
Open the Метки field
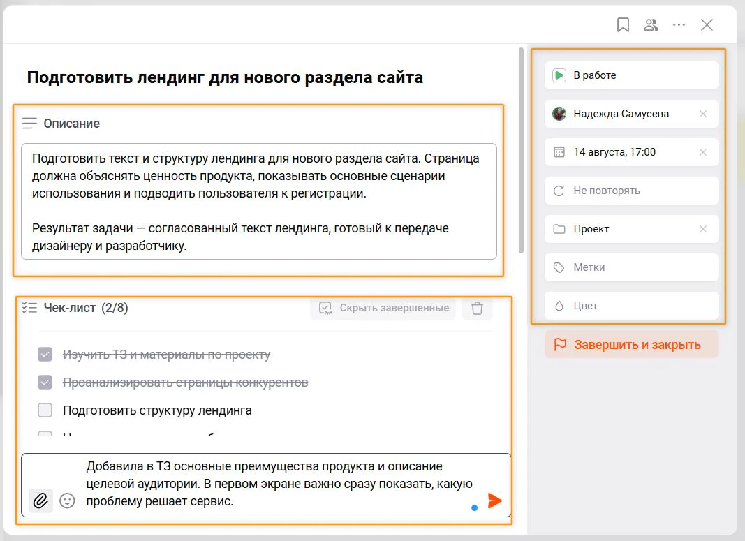click(631, 267)
